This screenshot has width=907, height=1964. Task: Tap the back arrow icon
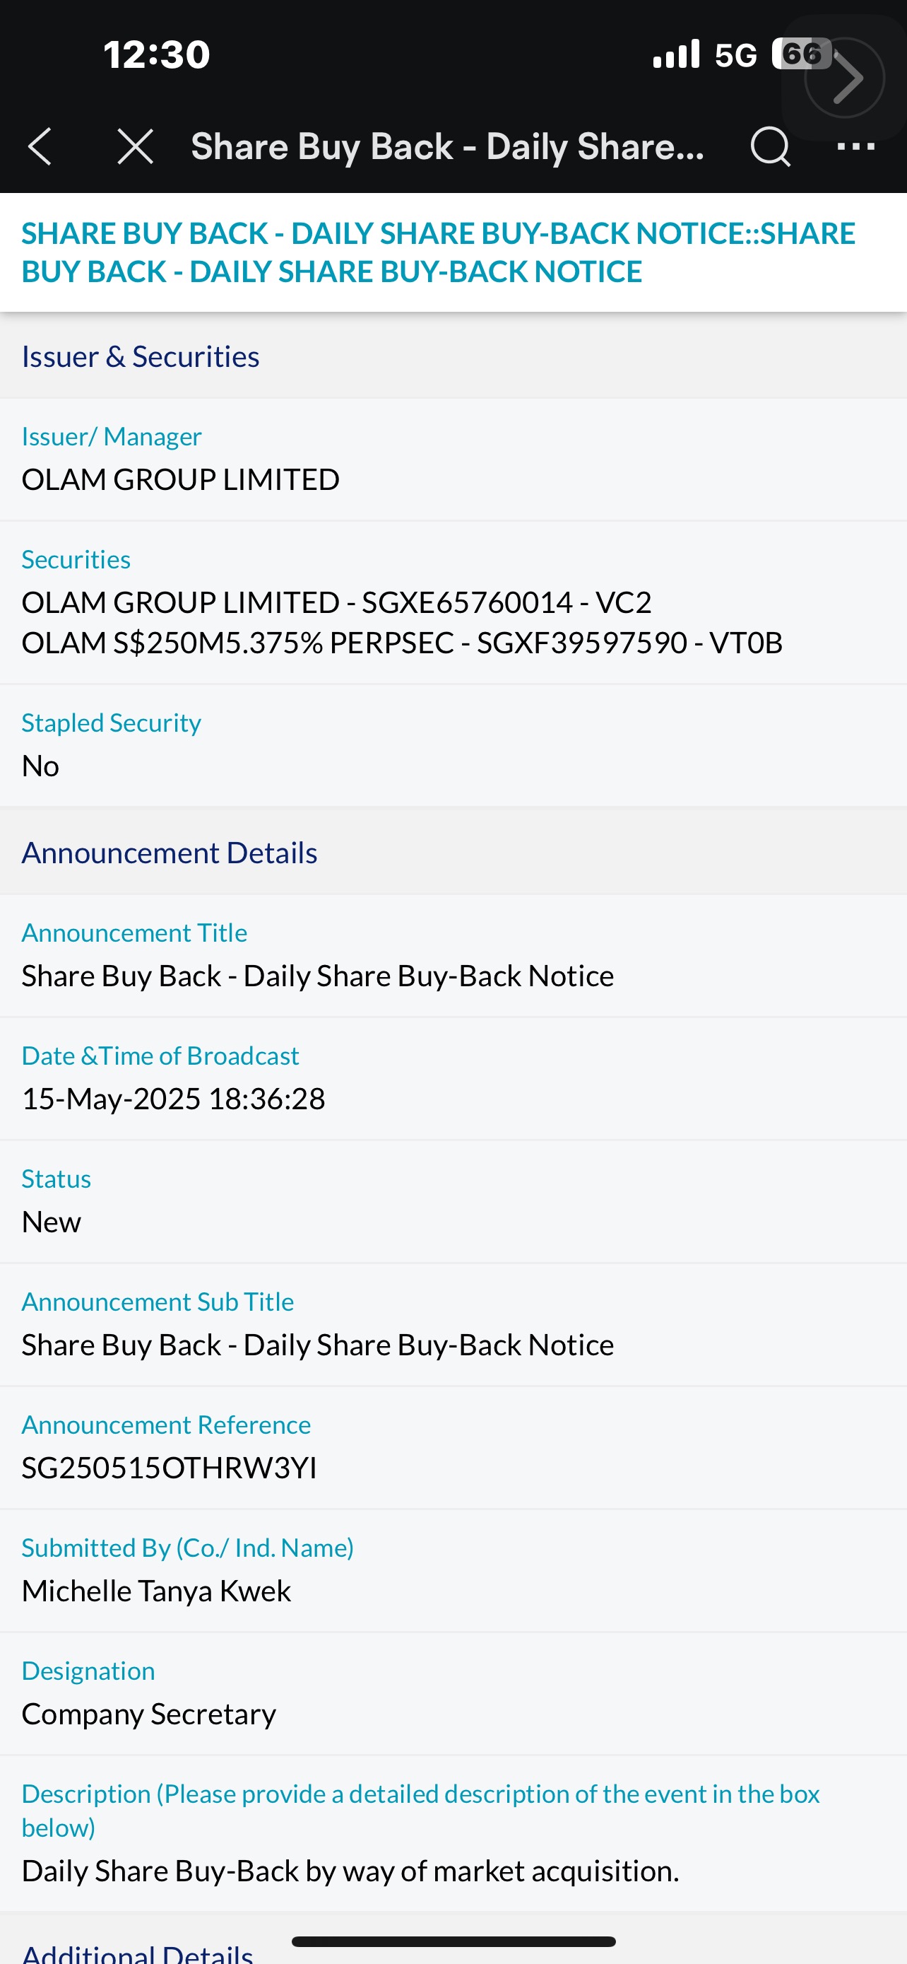pyautogui.click(x=40, y=146)
